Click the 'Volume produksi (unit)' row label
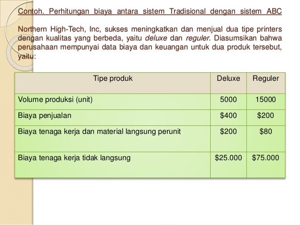 point(55,100)
